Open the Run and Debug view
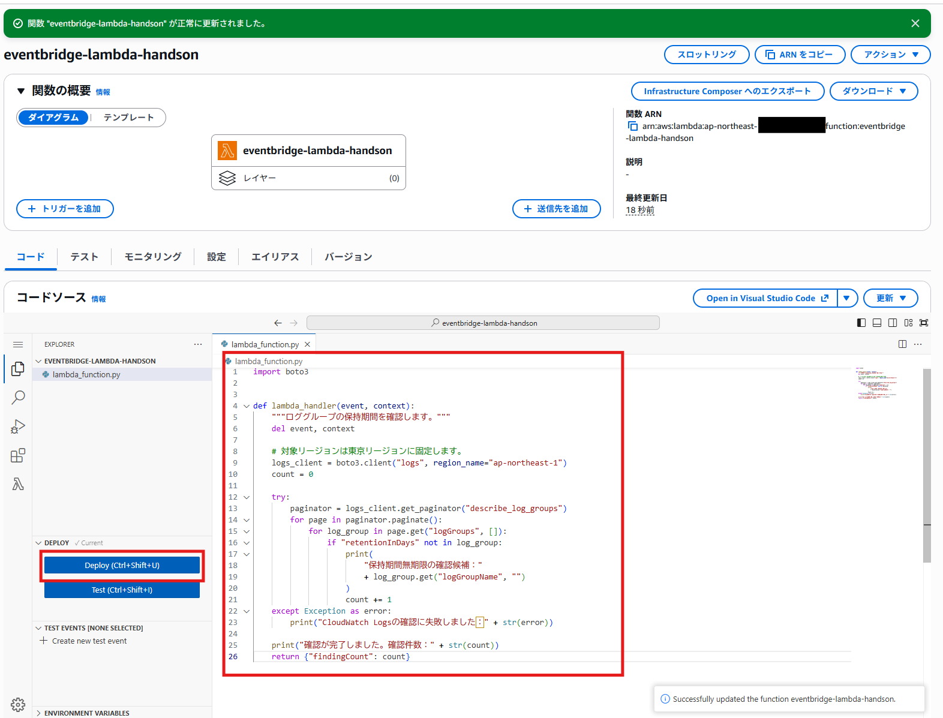Image resolution: width=943 pixels, height=718 pixels. pos(18,426)
